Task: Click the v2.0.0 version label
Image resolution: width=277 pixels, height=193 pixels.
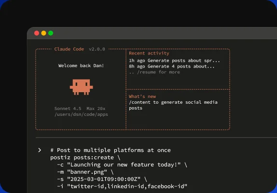Action: [97, 49]
